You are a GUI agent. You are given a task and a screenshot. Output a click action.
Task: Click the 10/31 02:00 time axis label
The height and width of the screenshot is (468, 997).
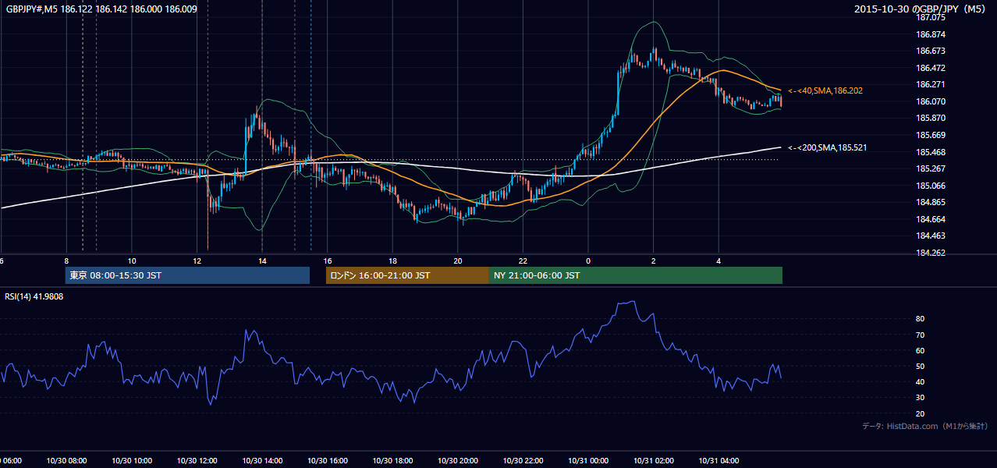tap(654, 461)
